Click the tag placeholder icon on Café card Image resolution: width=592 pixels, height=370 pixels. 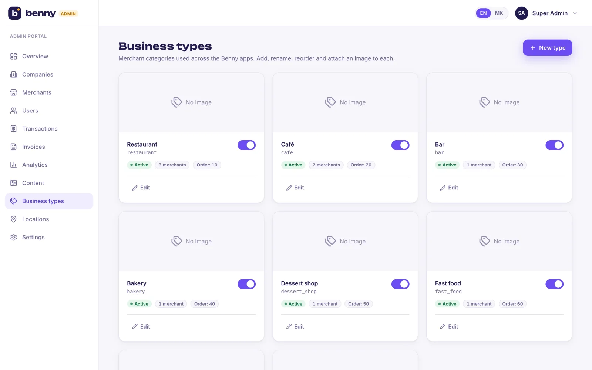coord(330,102)
